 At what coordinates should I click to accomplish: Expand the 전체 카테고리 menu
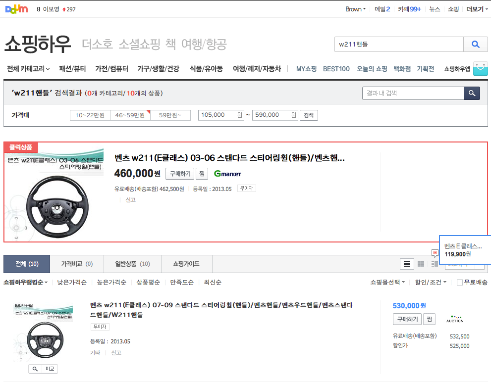(28, 69)
